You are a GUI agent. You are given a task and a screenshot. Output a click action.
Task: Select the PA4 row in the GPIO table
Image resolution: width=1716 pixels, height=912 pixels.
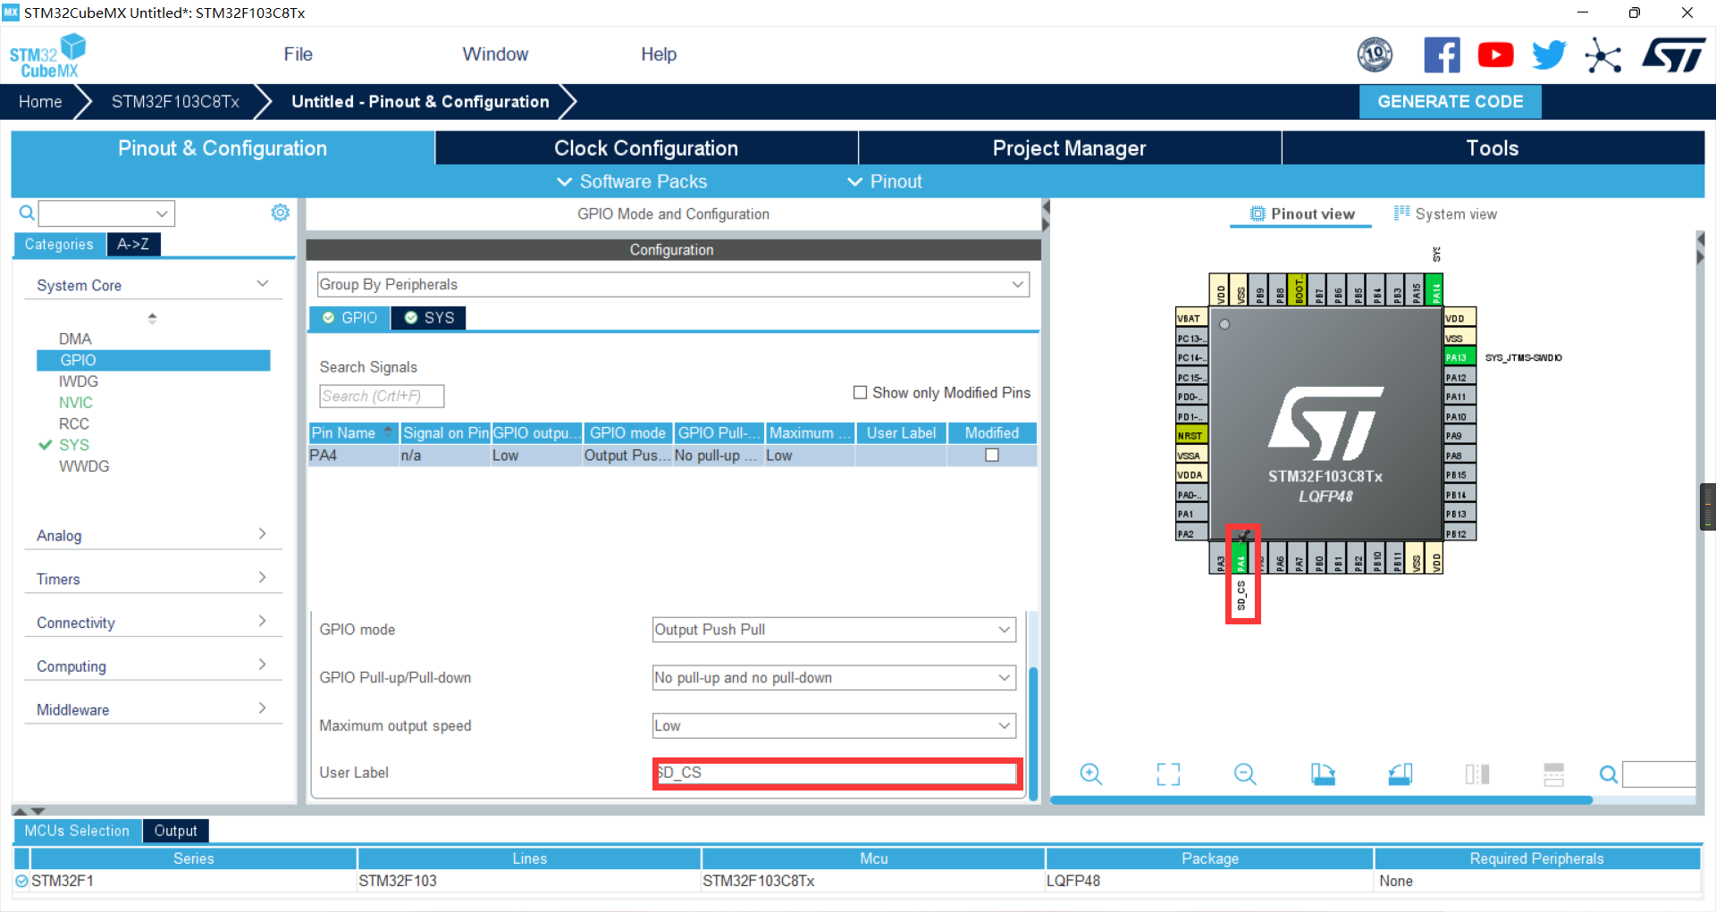pyautogui.click(x=672, y=456)
